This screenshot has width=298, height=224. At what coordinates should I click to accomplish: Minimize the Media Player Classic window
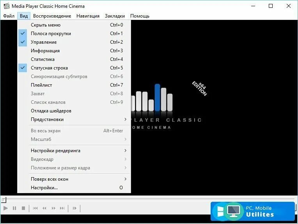click(253, 6)
